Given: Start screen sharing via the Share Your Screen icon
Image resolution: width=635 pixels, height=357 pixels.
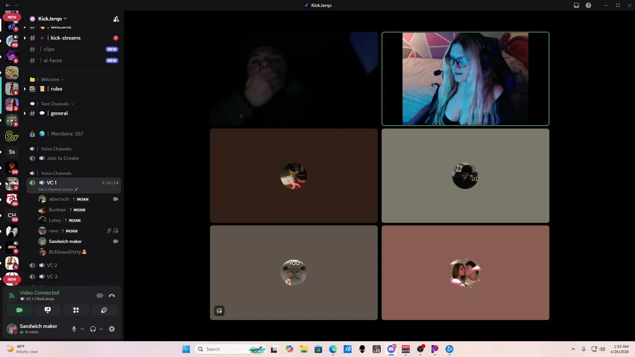Looking at the screenshot, I should click(x=48, y=310).
